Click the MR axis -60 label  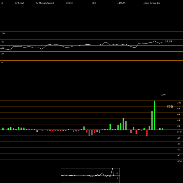pos(179,150)
